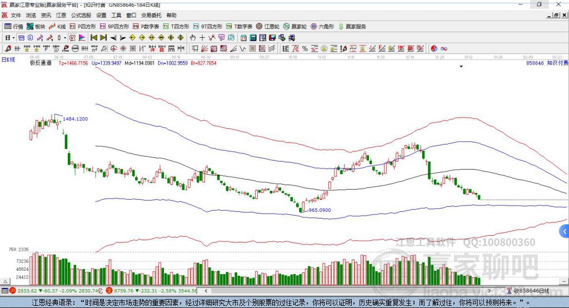This screenshot has height=308, width=569.
Task: Open the 浏览 menu
Action: [31, 15]
